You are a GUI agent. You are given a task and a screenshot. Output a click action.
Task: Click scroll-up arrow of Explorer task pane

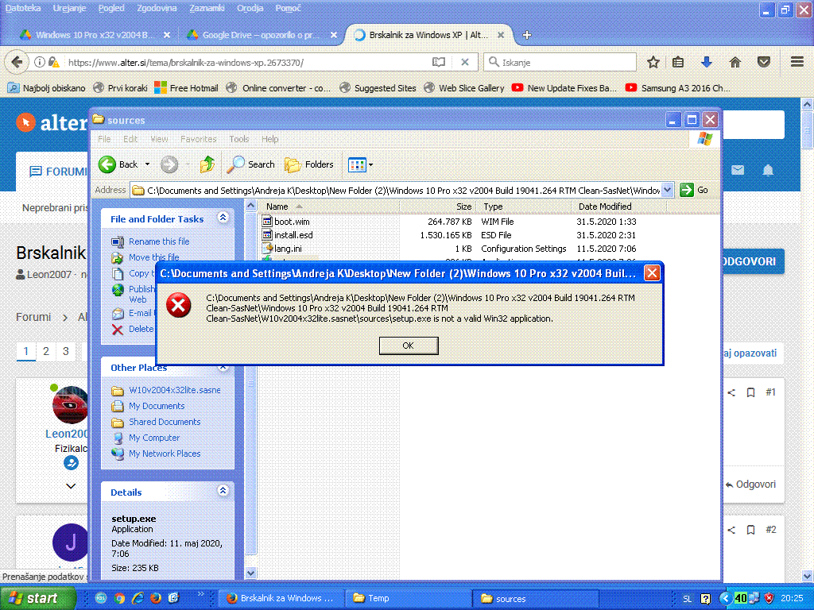coord(250,206)
